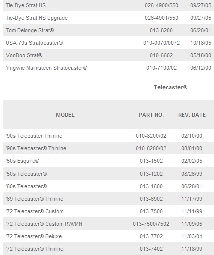Image resolution: width=214 pixels, height=255 pixels.
Task: Click the MODEL column header
Action: click(65, 115)
